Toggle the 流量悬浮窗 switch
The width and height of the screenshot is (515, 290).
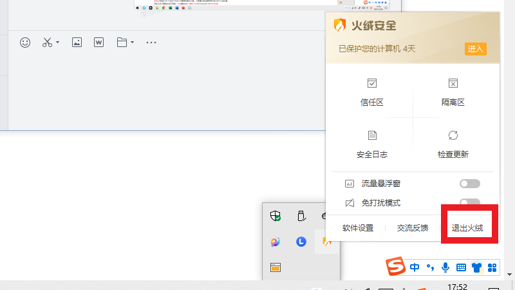[469, 184]
